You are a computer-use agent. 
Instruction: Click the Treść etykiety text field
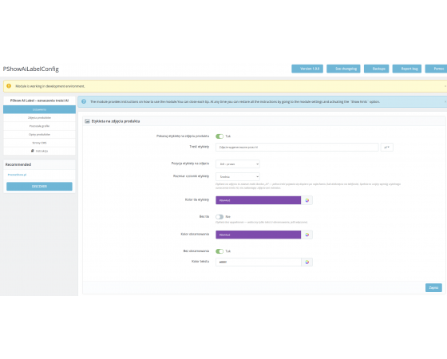(x=297, y=148)
